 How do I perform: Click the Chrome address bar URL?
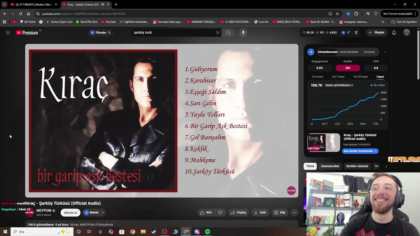84,14
